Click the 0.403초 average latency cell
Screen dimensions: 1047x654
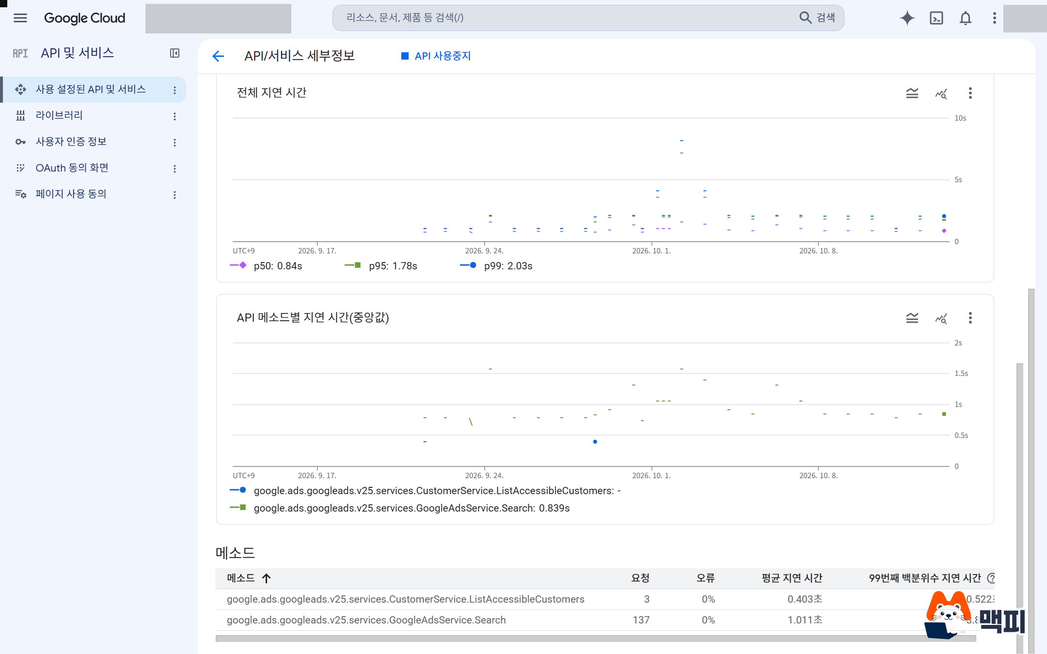[805, 599]
